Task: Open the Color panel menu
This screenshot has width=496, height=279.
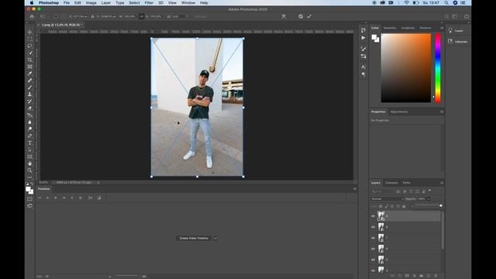Action: pyautogui.click(x=442, y=28)
